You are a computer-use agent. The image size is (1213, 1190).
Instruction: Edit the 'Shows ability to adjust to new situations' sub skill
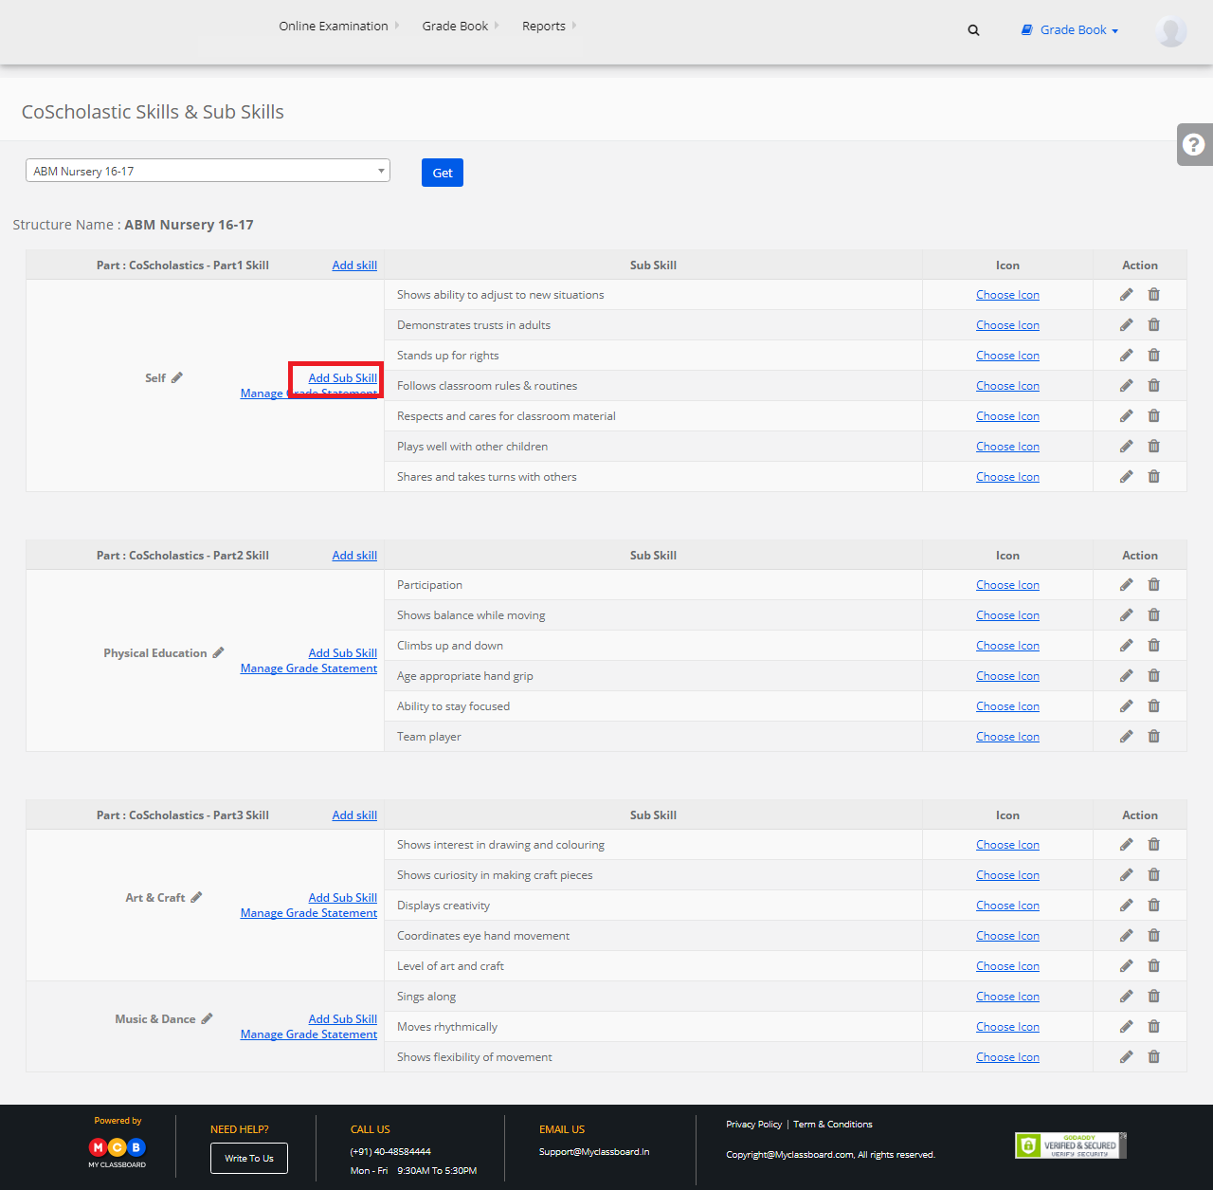pos(1126,295)
